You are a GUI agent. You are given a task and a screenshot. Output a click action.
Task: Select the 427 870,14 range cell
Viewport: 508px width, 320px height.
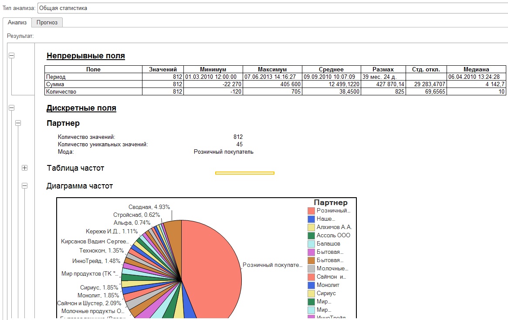[383, 84]
